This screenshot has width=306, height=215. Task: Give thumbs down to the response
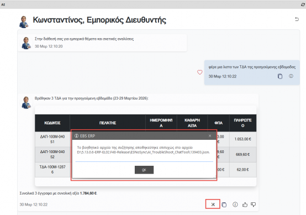coord(253,204)
